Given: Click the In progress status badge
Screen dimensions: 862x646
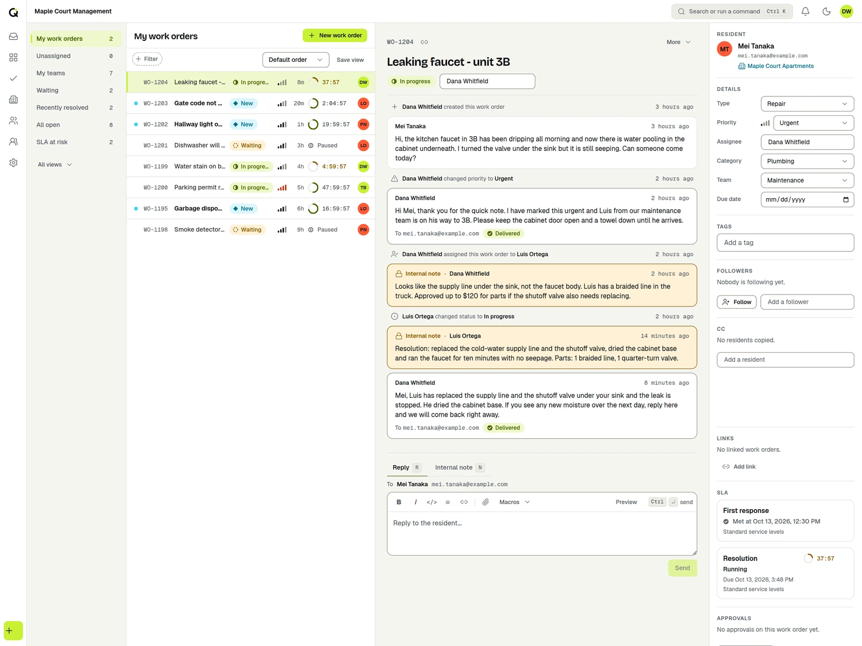Looking at the screenshot, I should coord(411,81).
